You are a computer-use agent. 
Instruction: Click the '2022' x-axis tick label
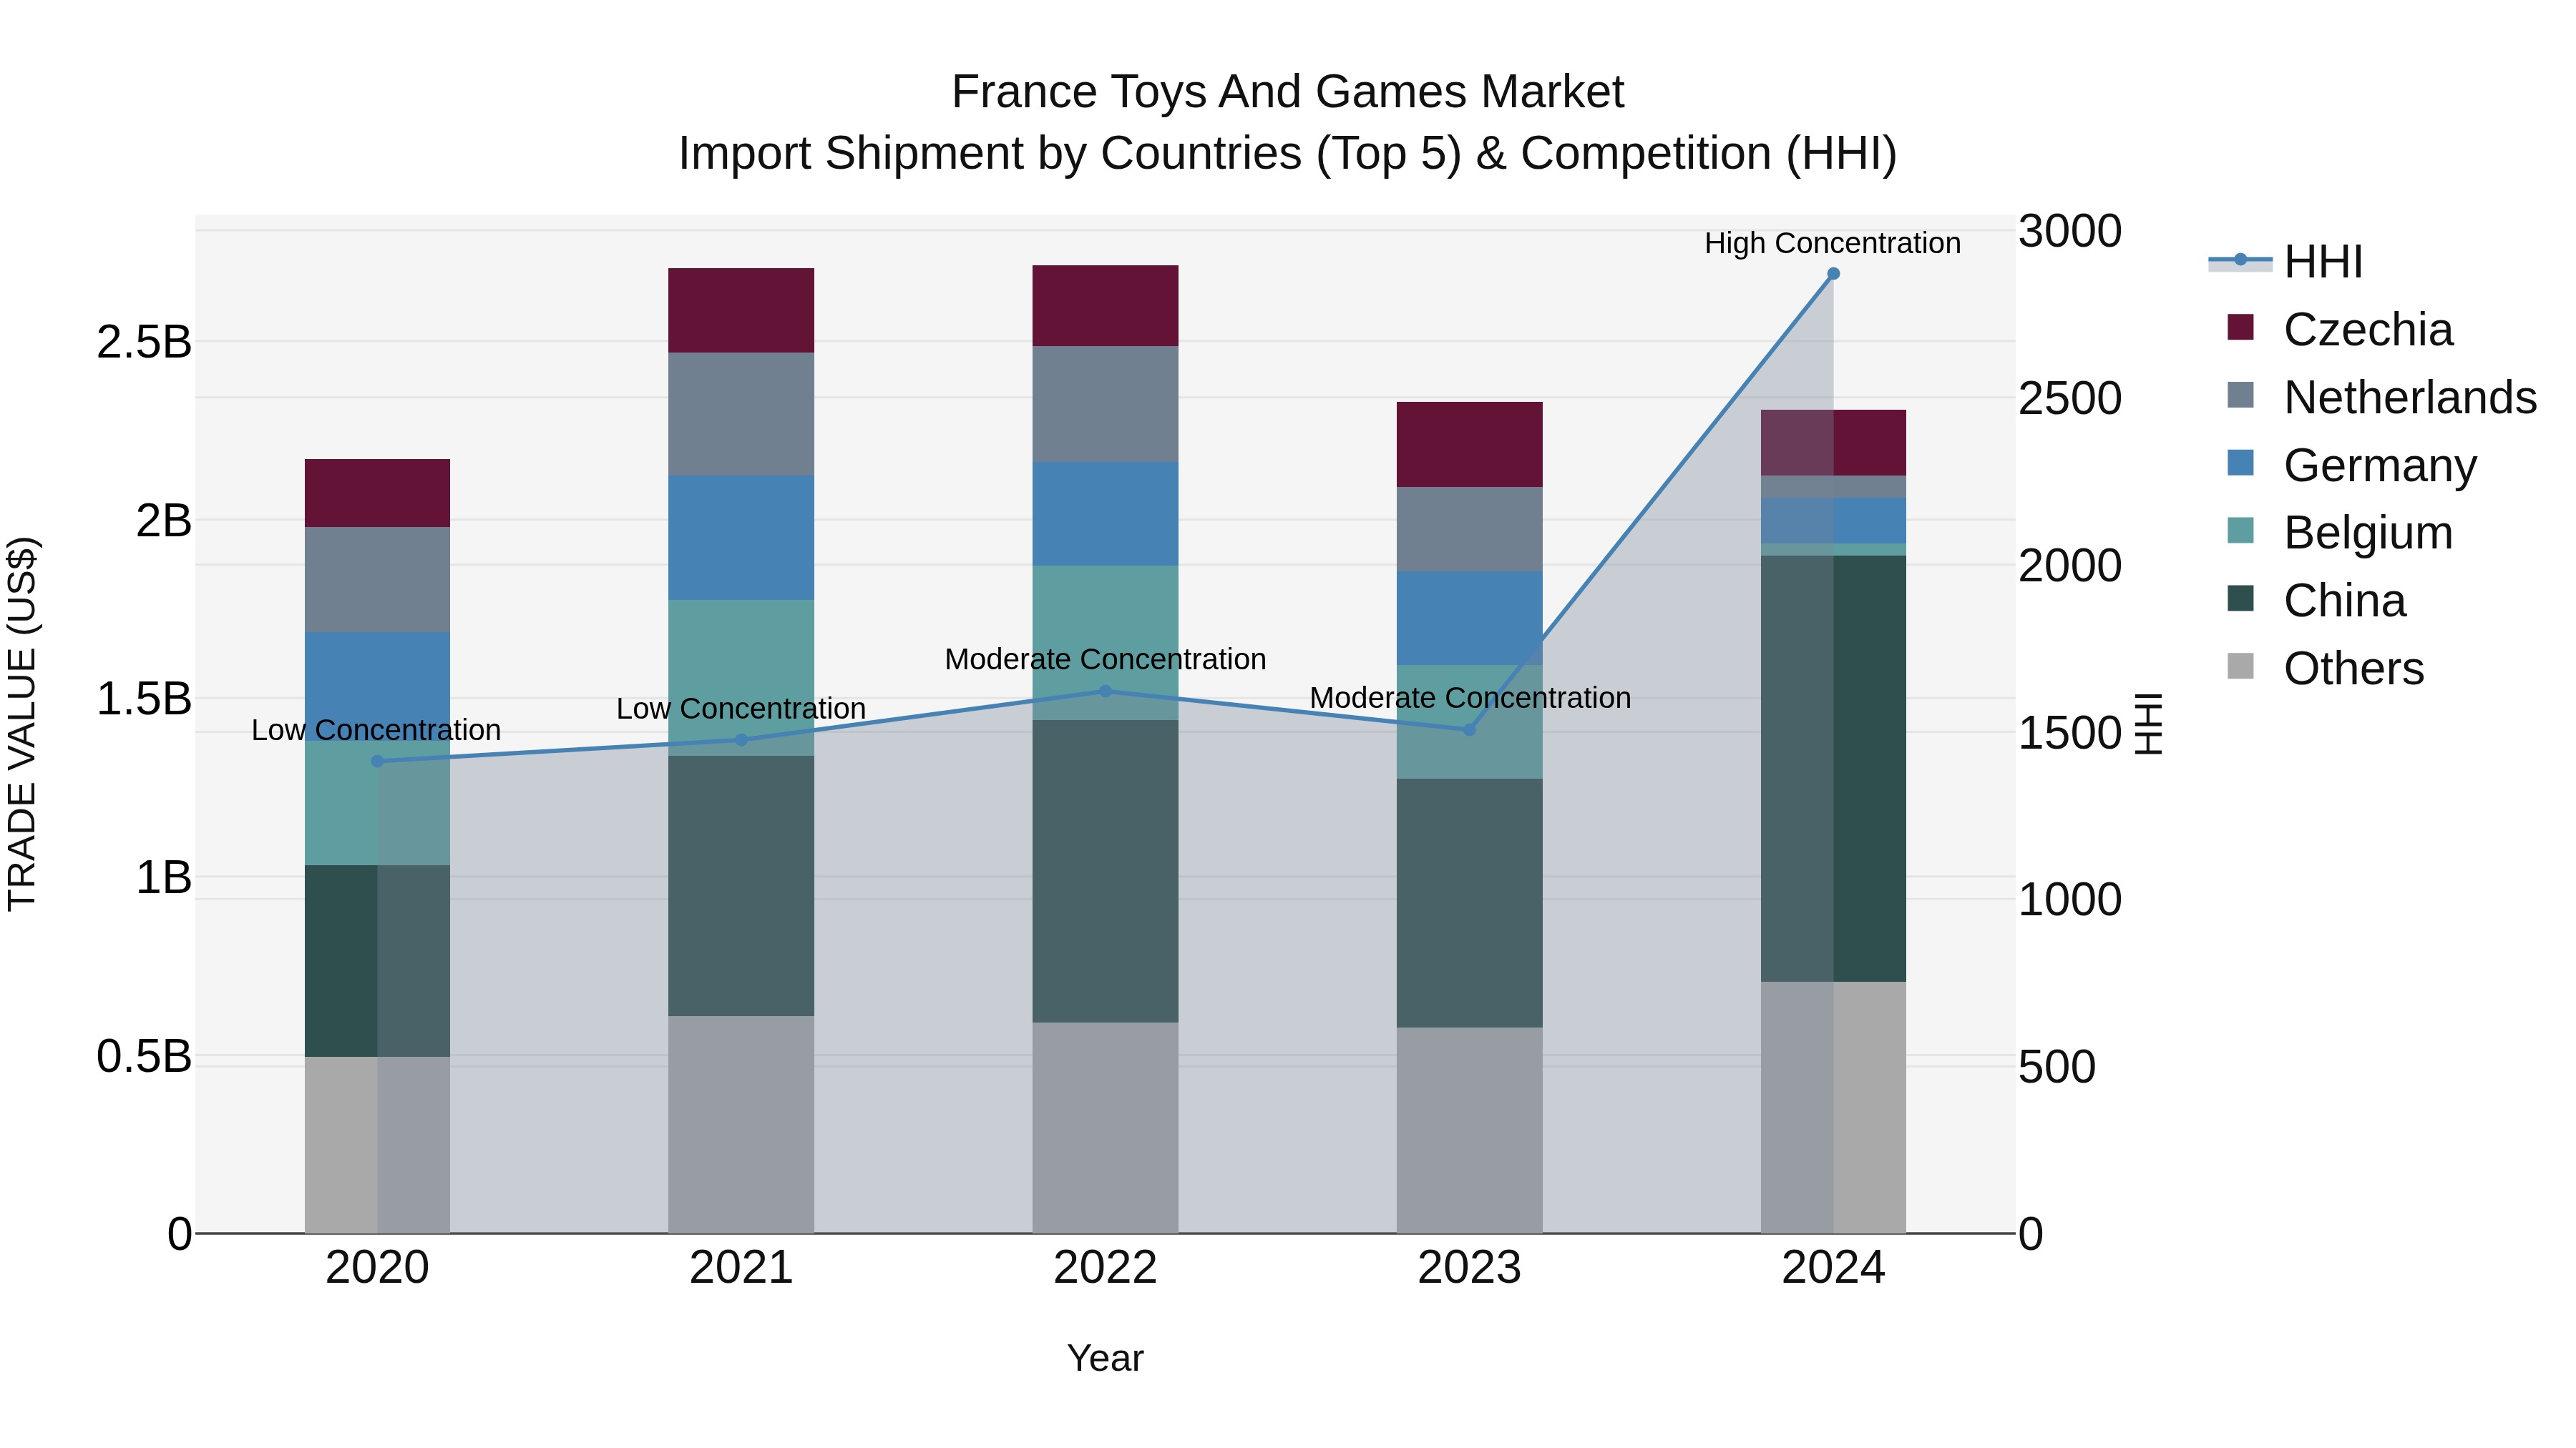click(x=1105, y=1268)
